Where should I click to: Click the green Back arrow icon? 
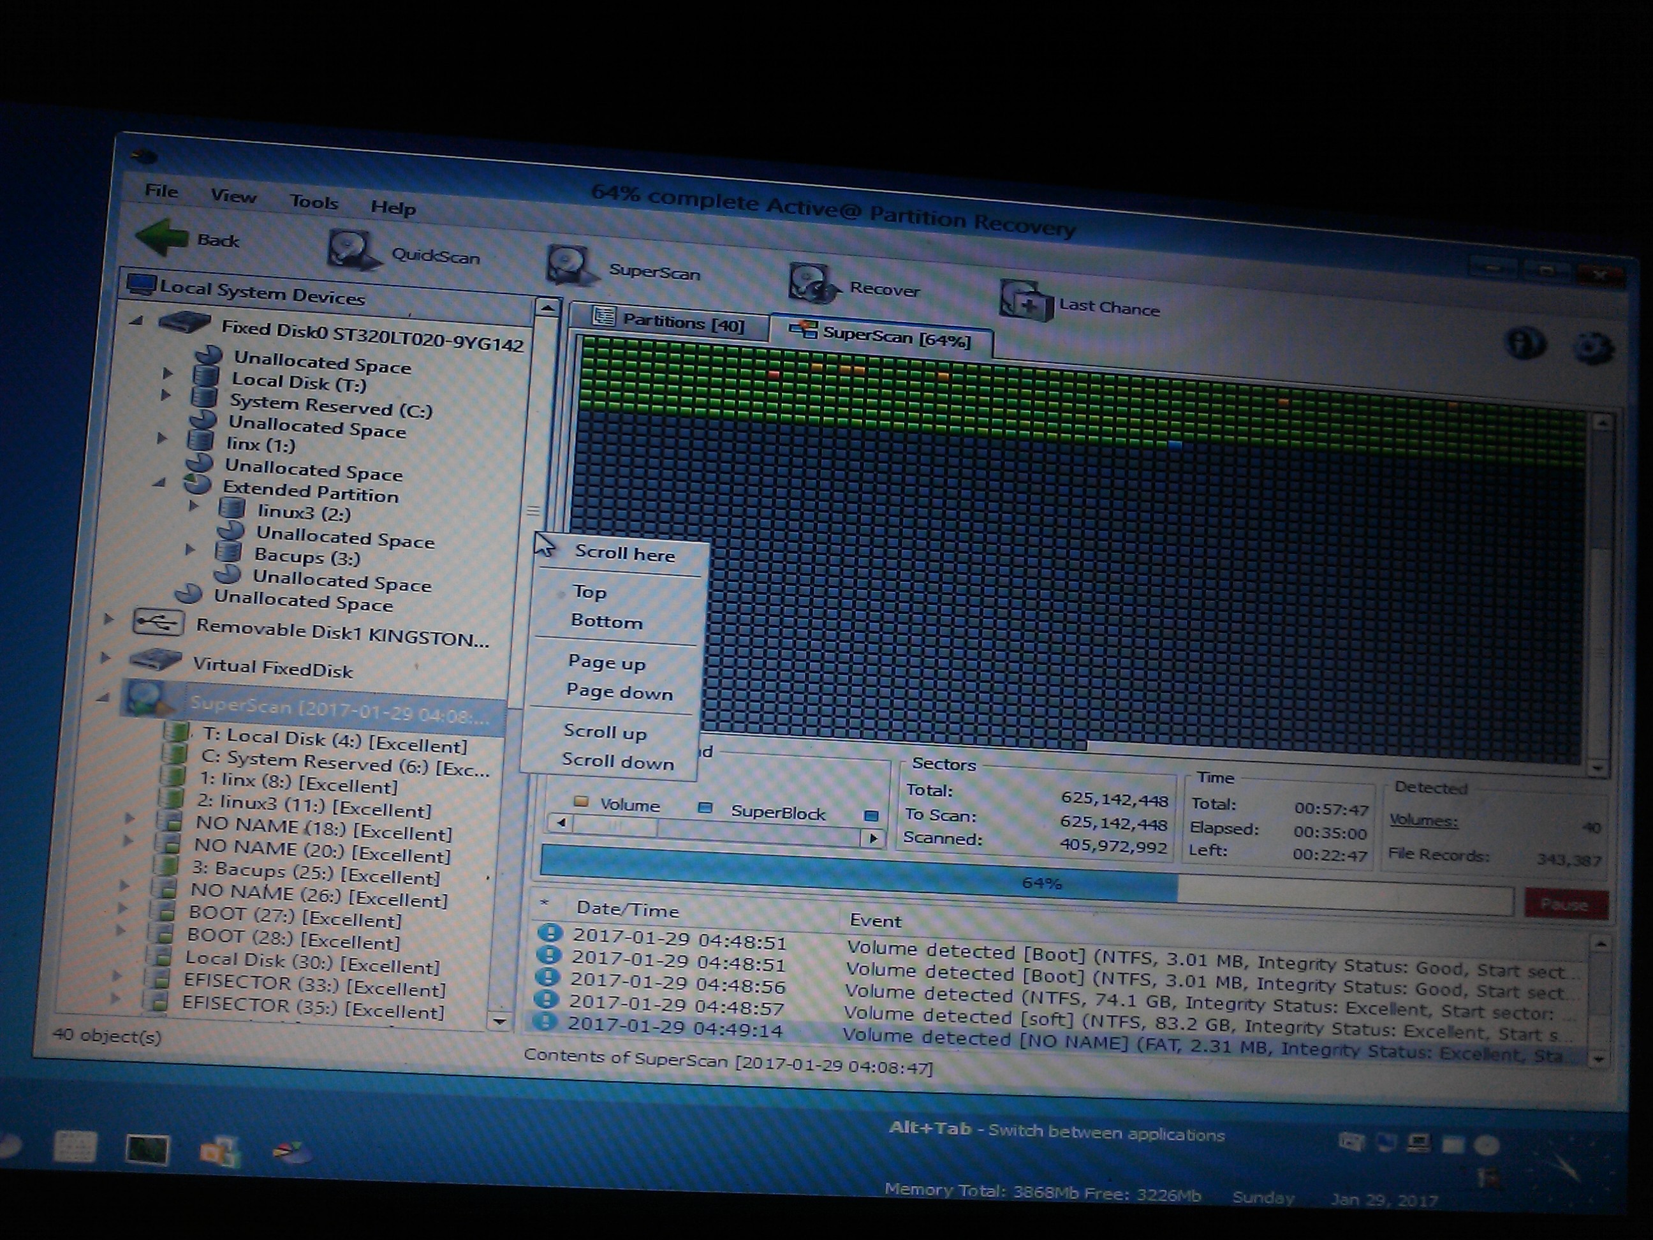pyautogui.click(x=161, y=236)
